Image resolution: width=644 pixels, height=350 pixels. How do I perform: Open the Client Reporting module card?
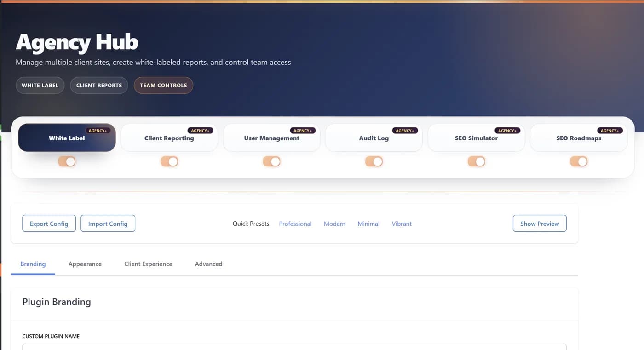[x=169, y=138]
